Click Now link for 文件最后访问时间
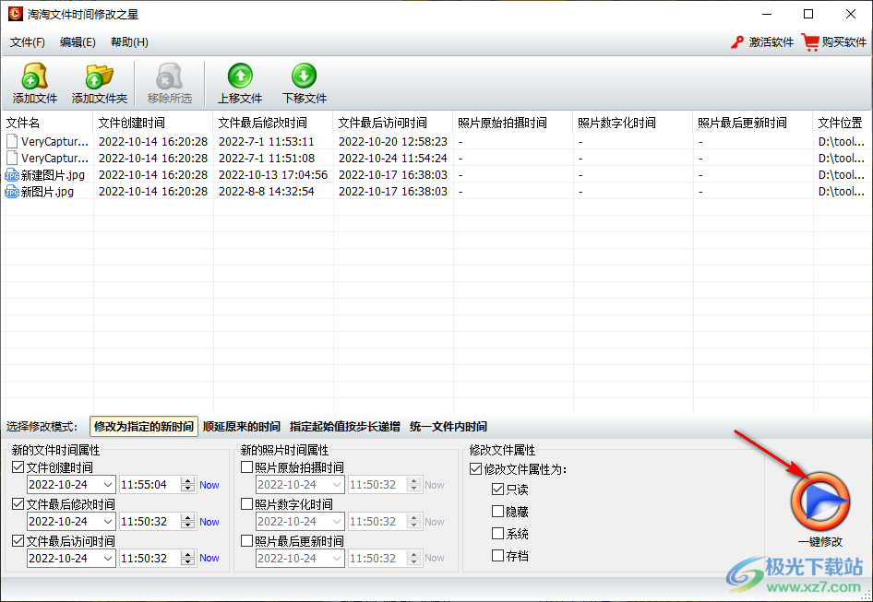The image size is (873, 602). click(209, 558)
